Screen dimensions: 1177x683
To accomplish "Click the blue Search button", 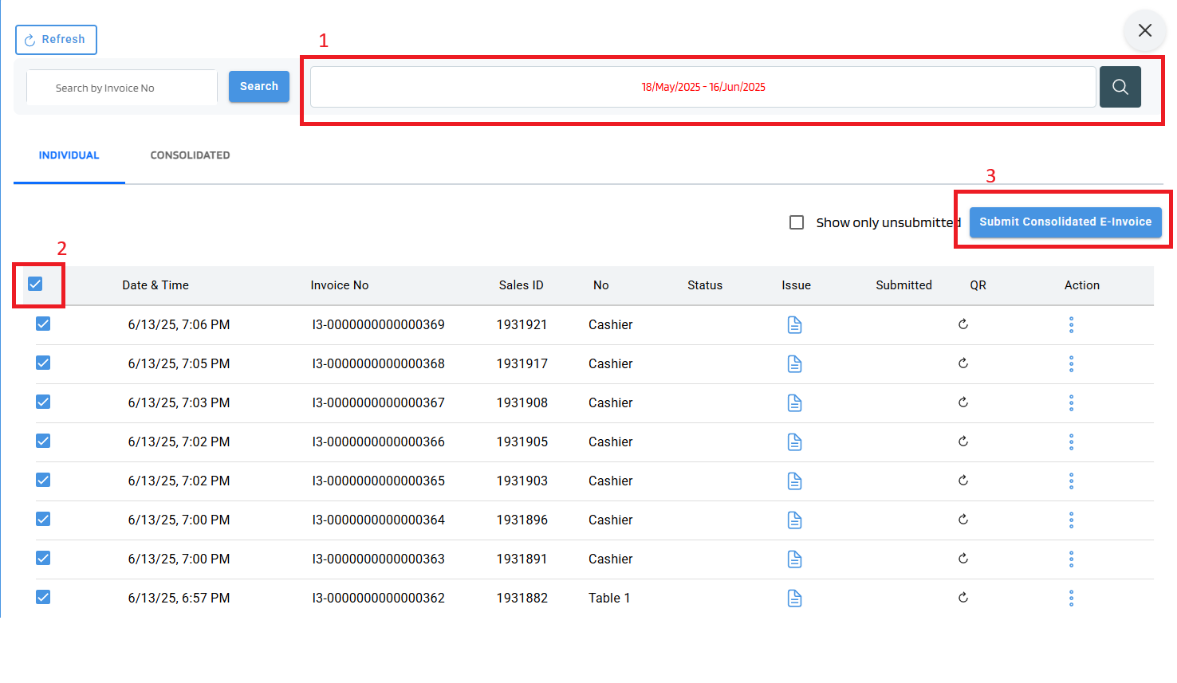I will coord(259,87).
